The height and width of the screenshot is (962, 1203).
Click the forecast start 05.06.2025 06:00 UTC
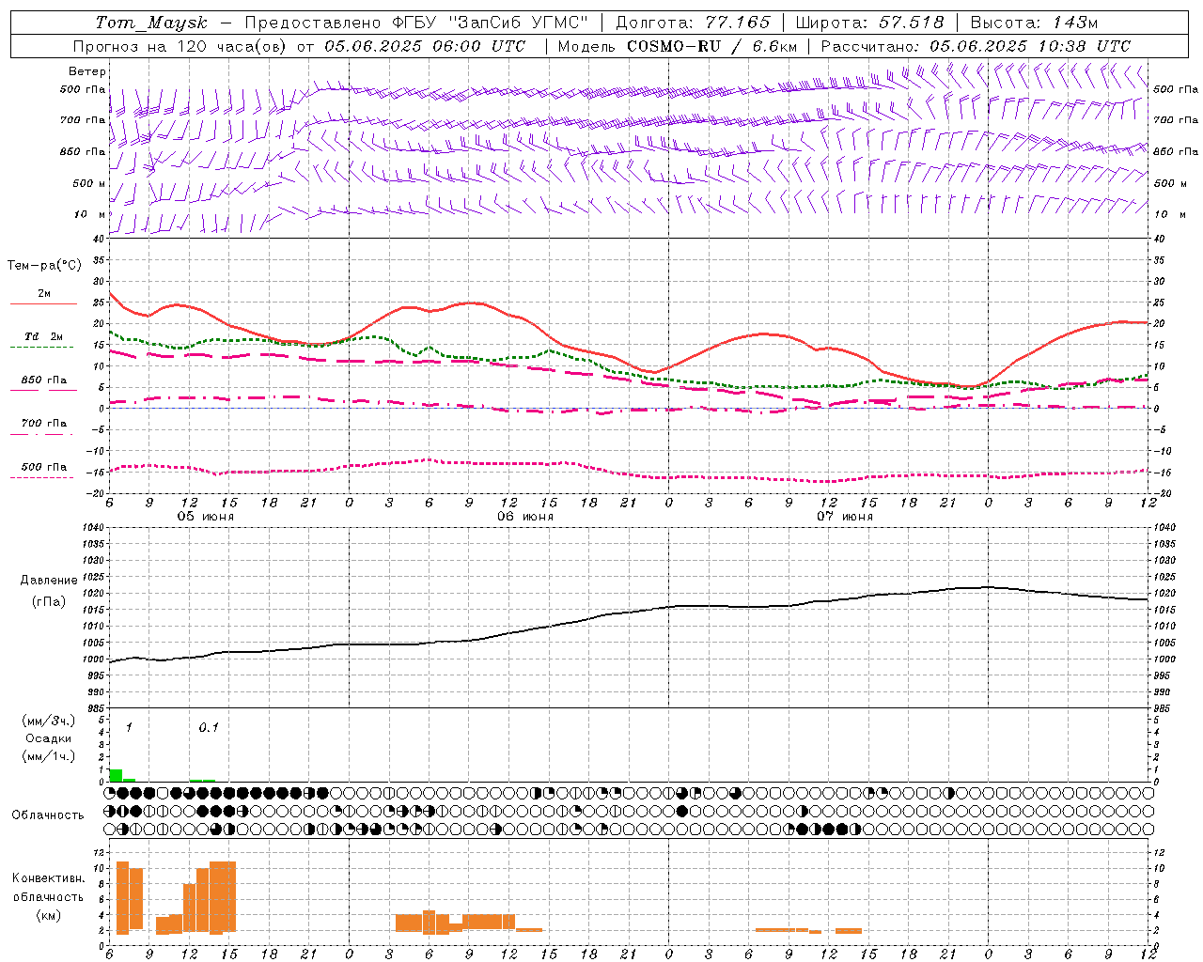(x=425, y=46)
